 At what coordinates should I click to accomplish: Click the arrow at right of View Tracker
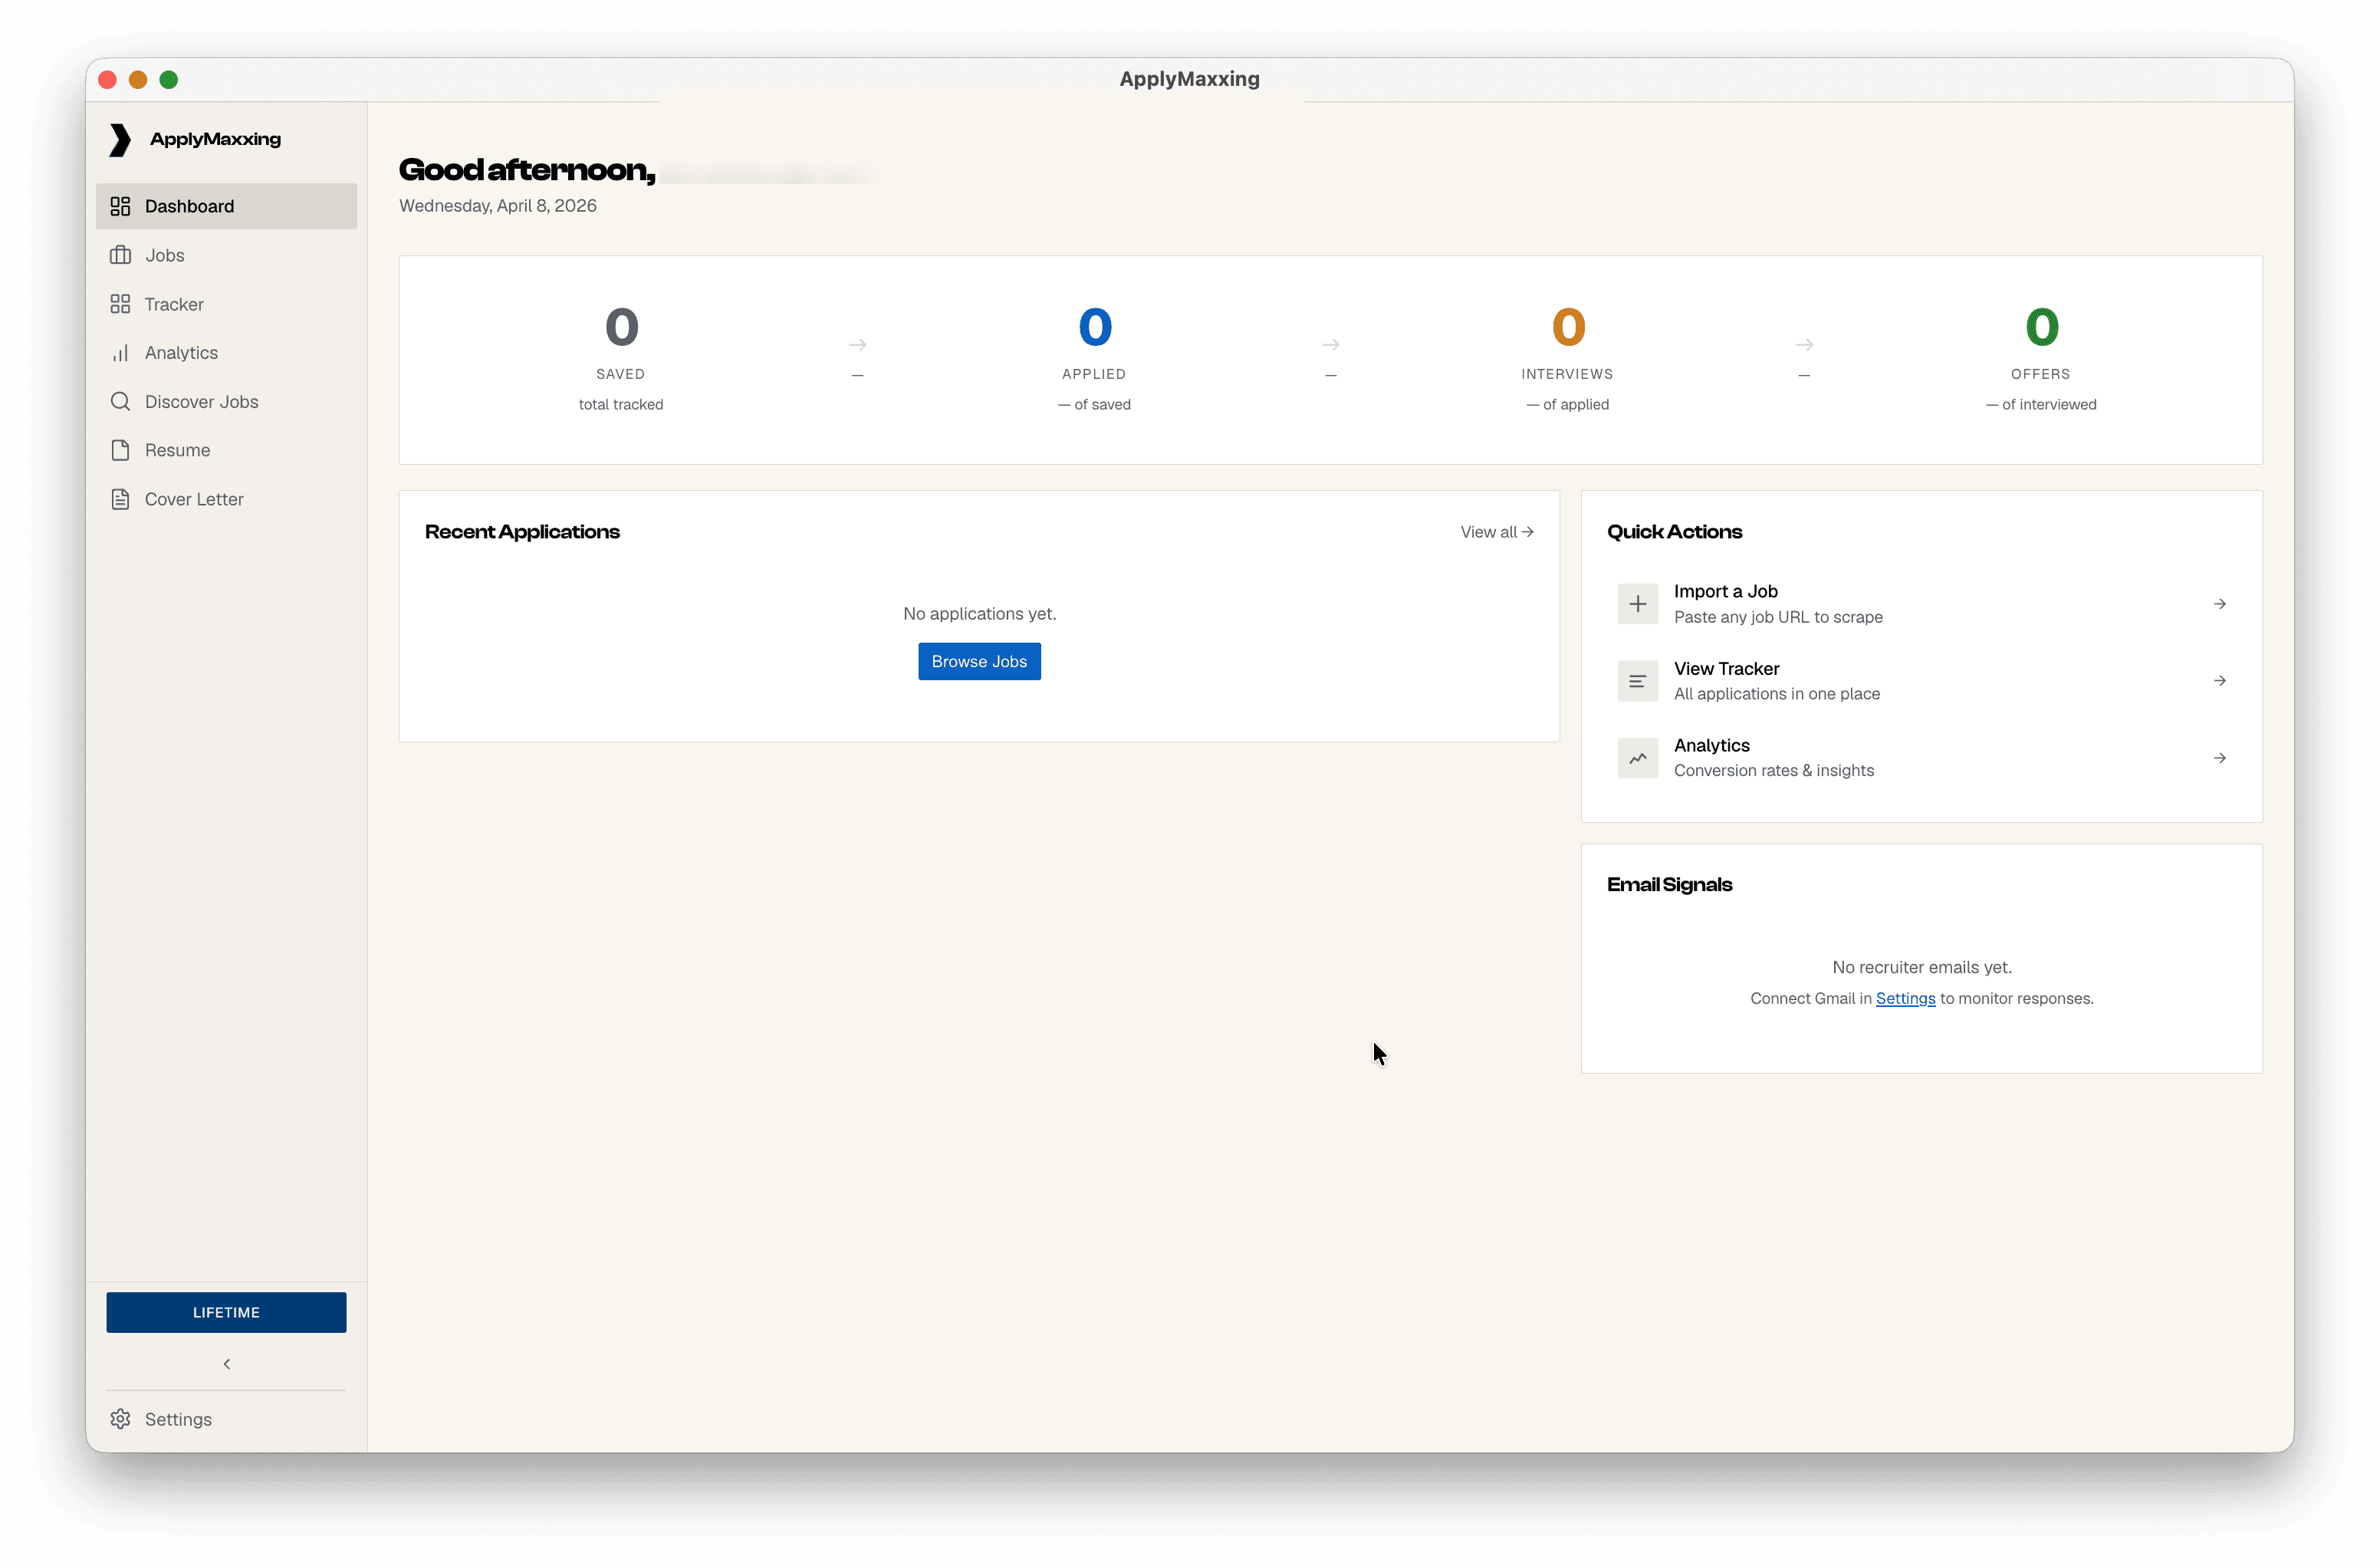2220,681
